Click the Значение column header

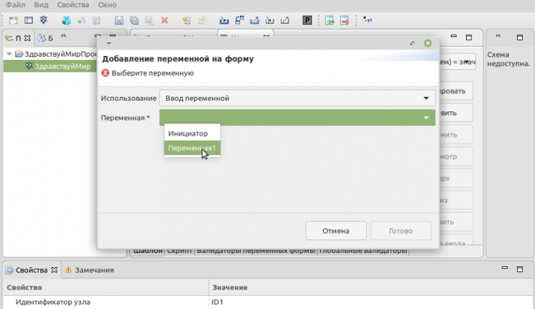pyautogui.click(x=371, y=288)
